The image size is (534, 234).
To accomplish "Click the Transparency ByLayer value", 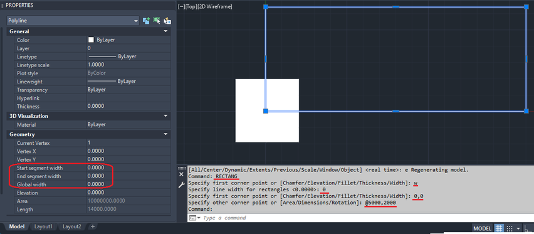I will pyautogui.click(x=128, y=90).
